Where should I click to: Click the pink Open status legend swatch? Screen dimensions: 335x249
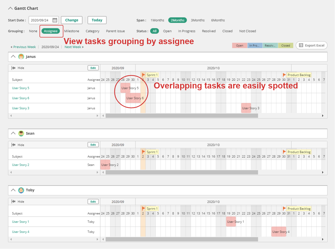tap(239, 45)
